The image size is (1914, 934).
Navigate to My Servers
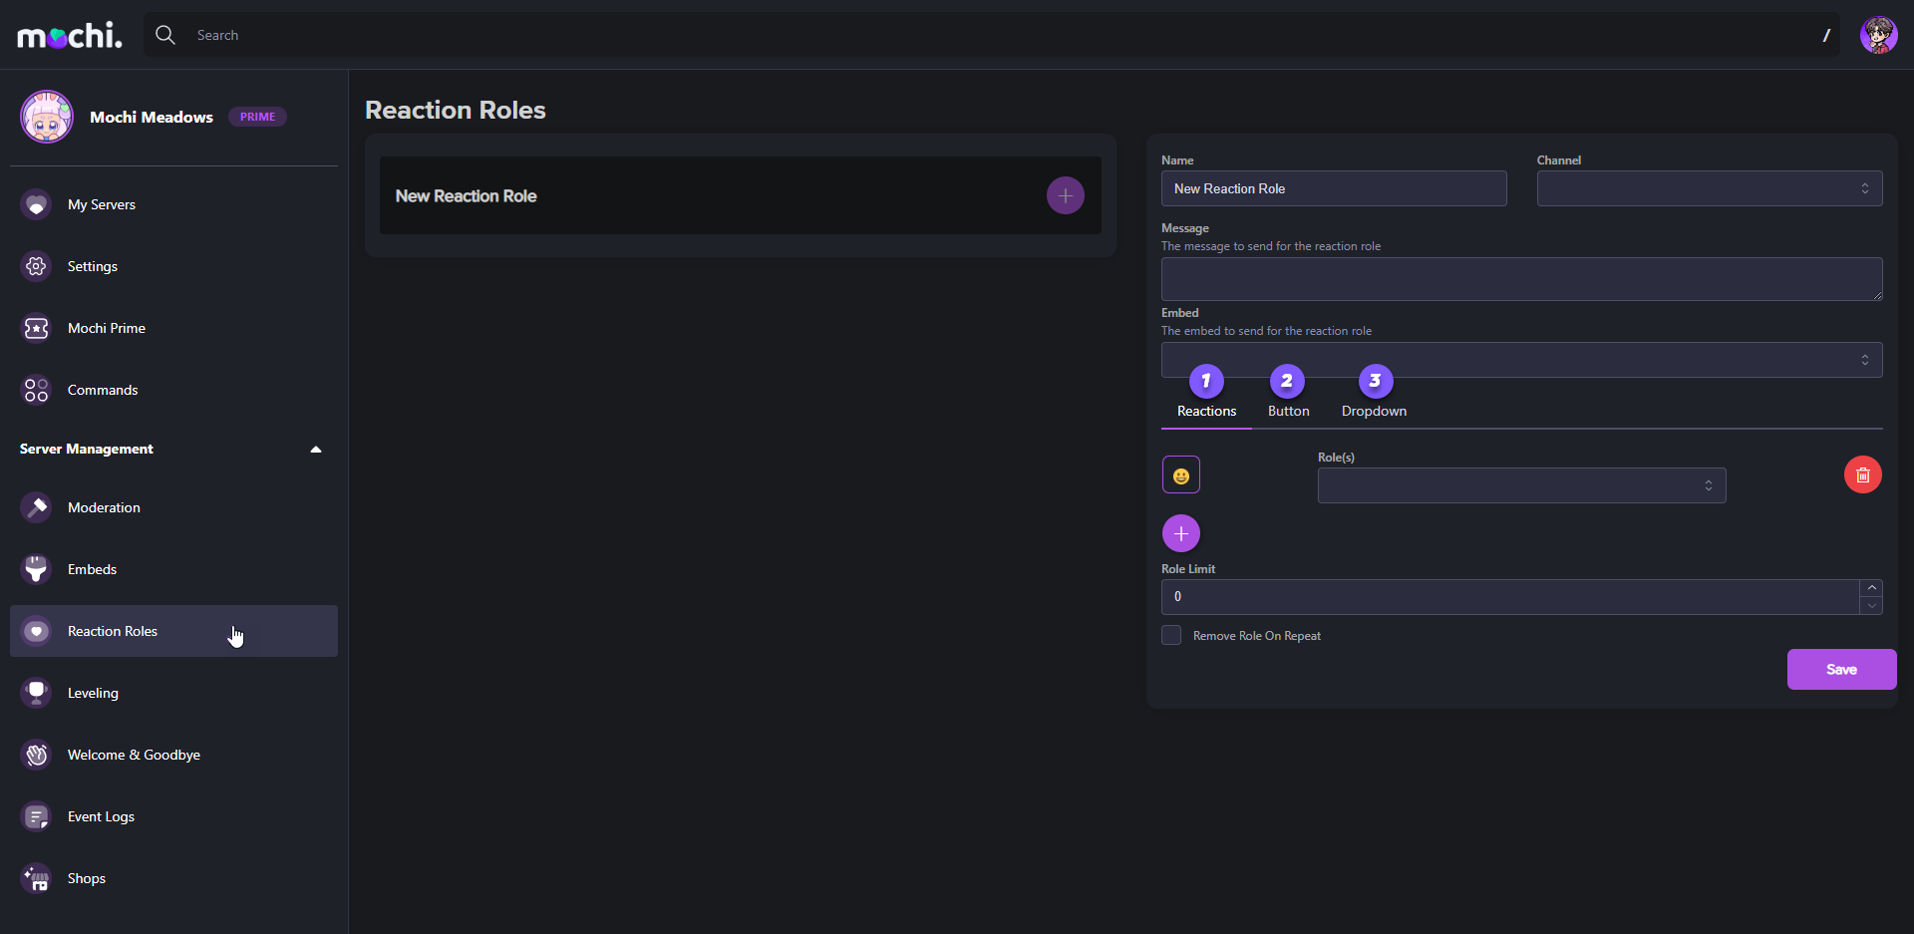point(101,204)
